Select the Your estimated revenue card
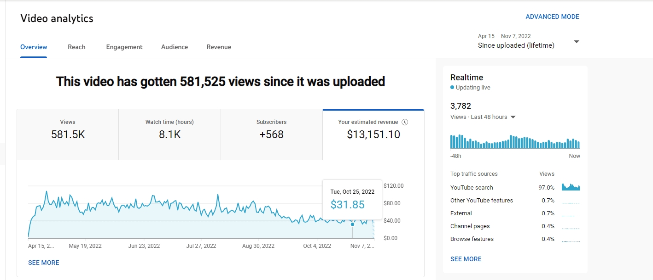This screenshot has width=653, height=280. pyautogui.click(x=373, y=129)
